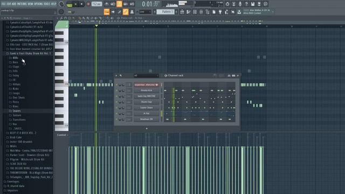345x194 pixels.
Task: Expand the 808s folder in browser
Action: point(13,58)
